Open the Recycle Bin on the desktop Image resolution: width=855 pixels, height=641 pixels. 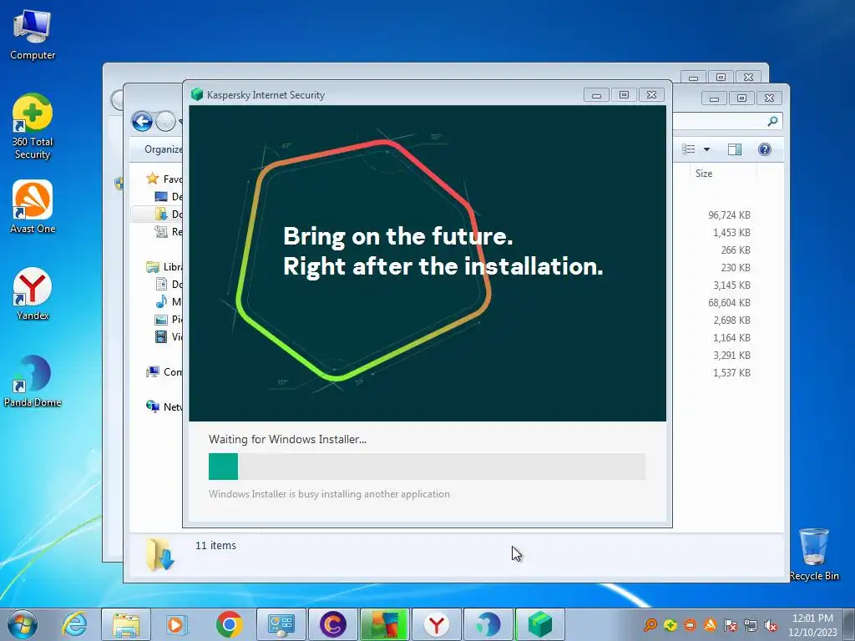814,554
